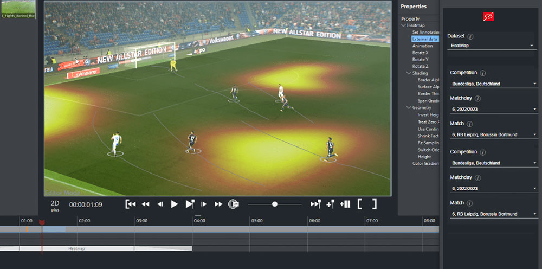Open the second Match RB Leipzig dropdown
This screenshot has height=269, width=542.
tap(494, 214)
